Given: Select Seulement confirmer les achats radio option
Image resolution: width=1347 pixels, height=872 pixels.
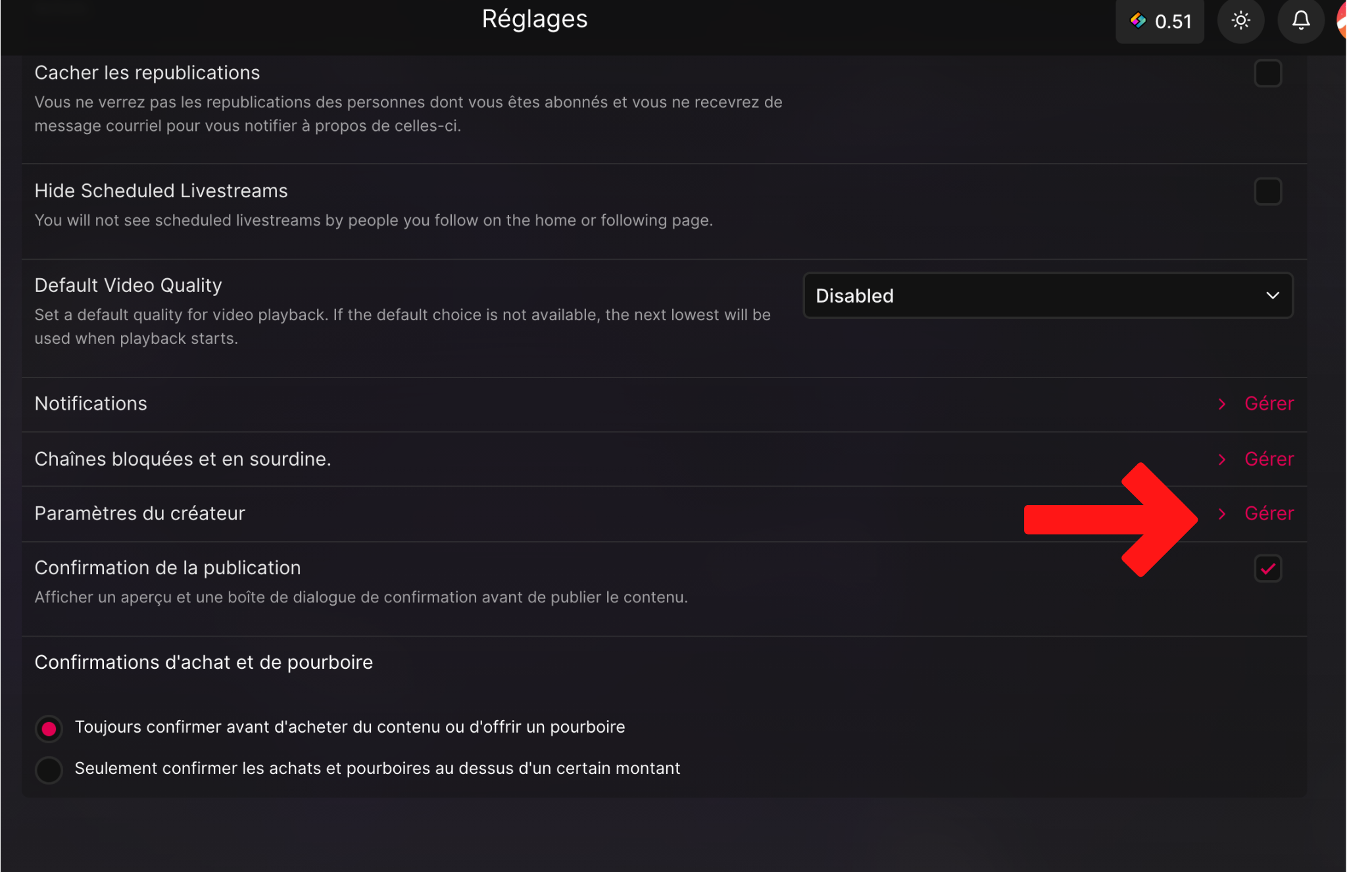Looking at the screenshot, I should point(49,770).
